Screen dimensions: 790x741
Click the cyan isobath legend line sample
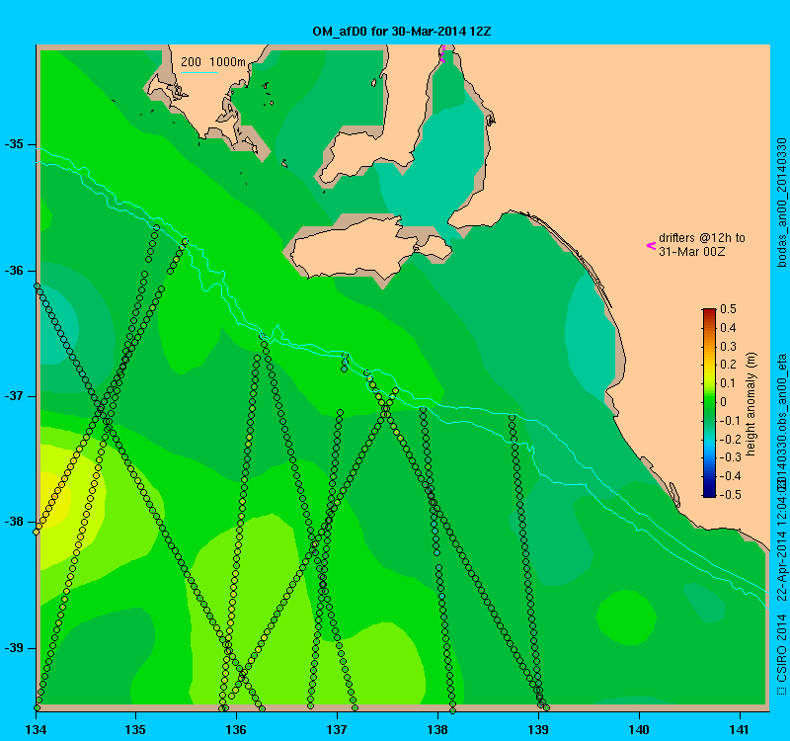click(199, 72)
